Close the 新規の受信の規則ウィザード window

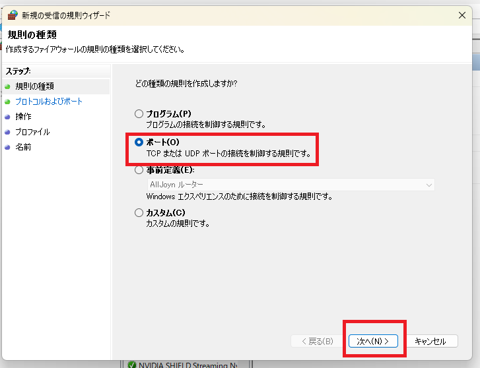pos(462,15)
